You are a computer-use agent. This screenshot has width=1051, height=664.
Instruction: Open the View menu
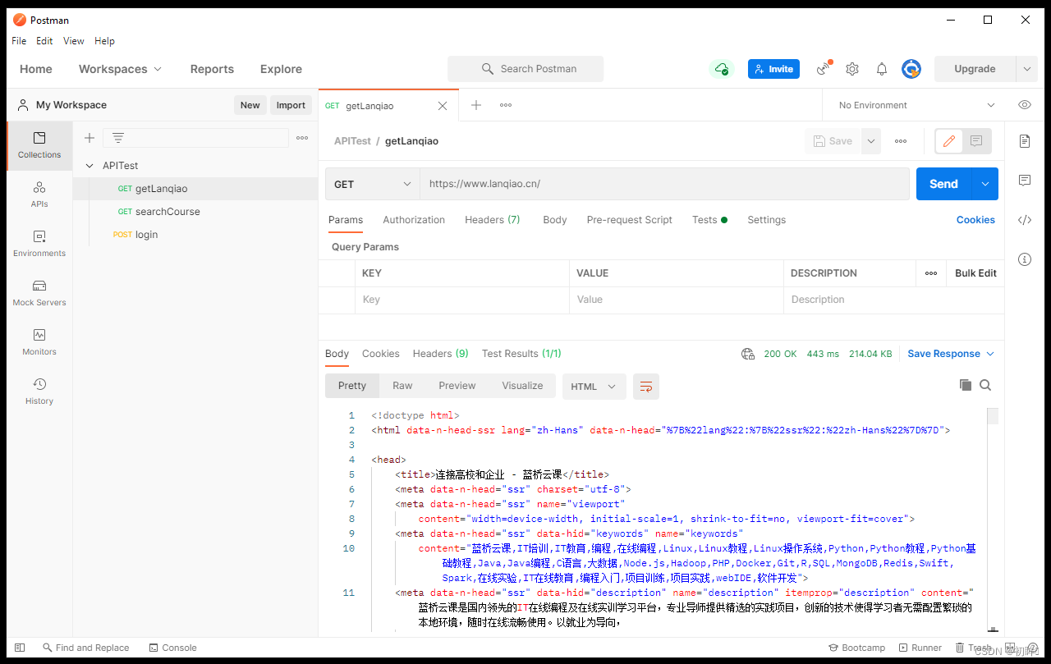(x=74, y=41)
